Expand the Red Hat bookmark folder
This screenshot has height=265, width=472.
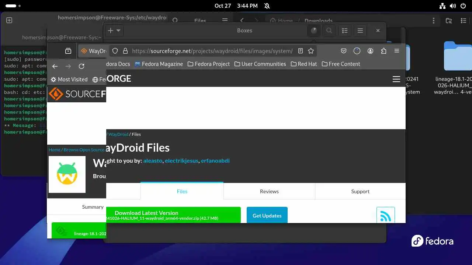point(304,64)
